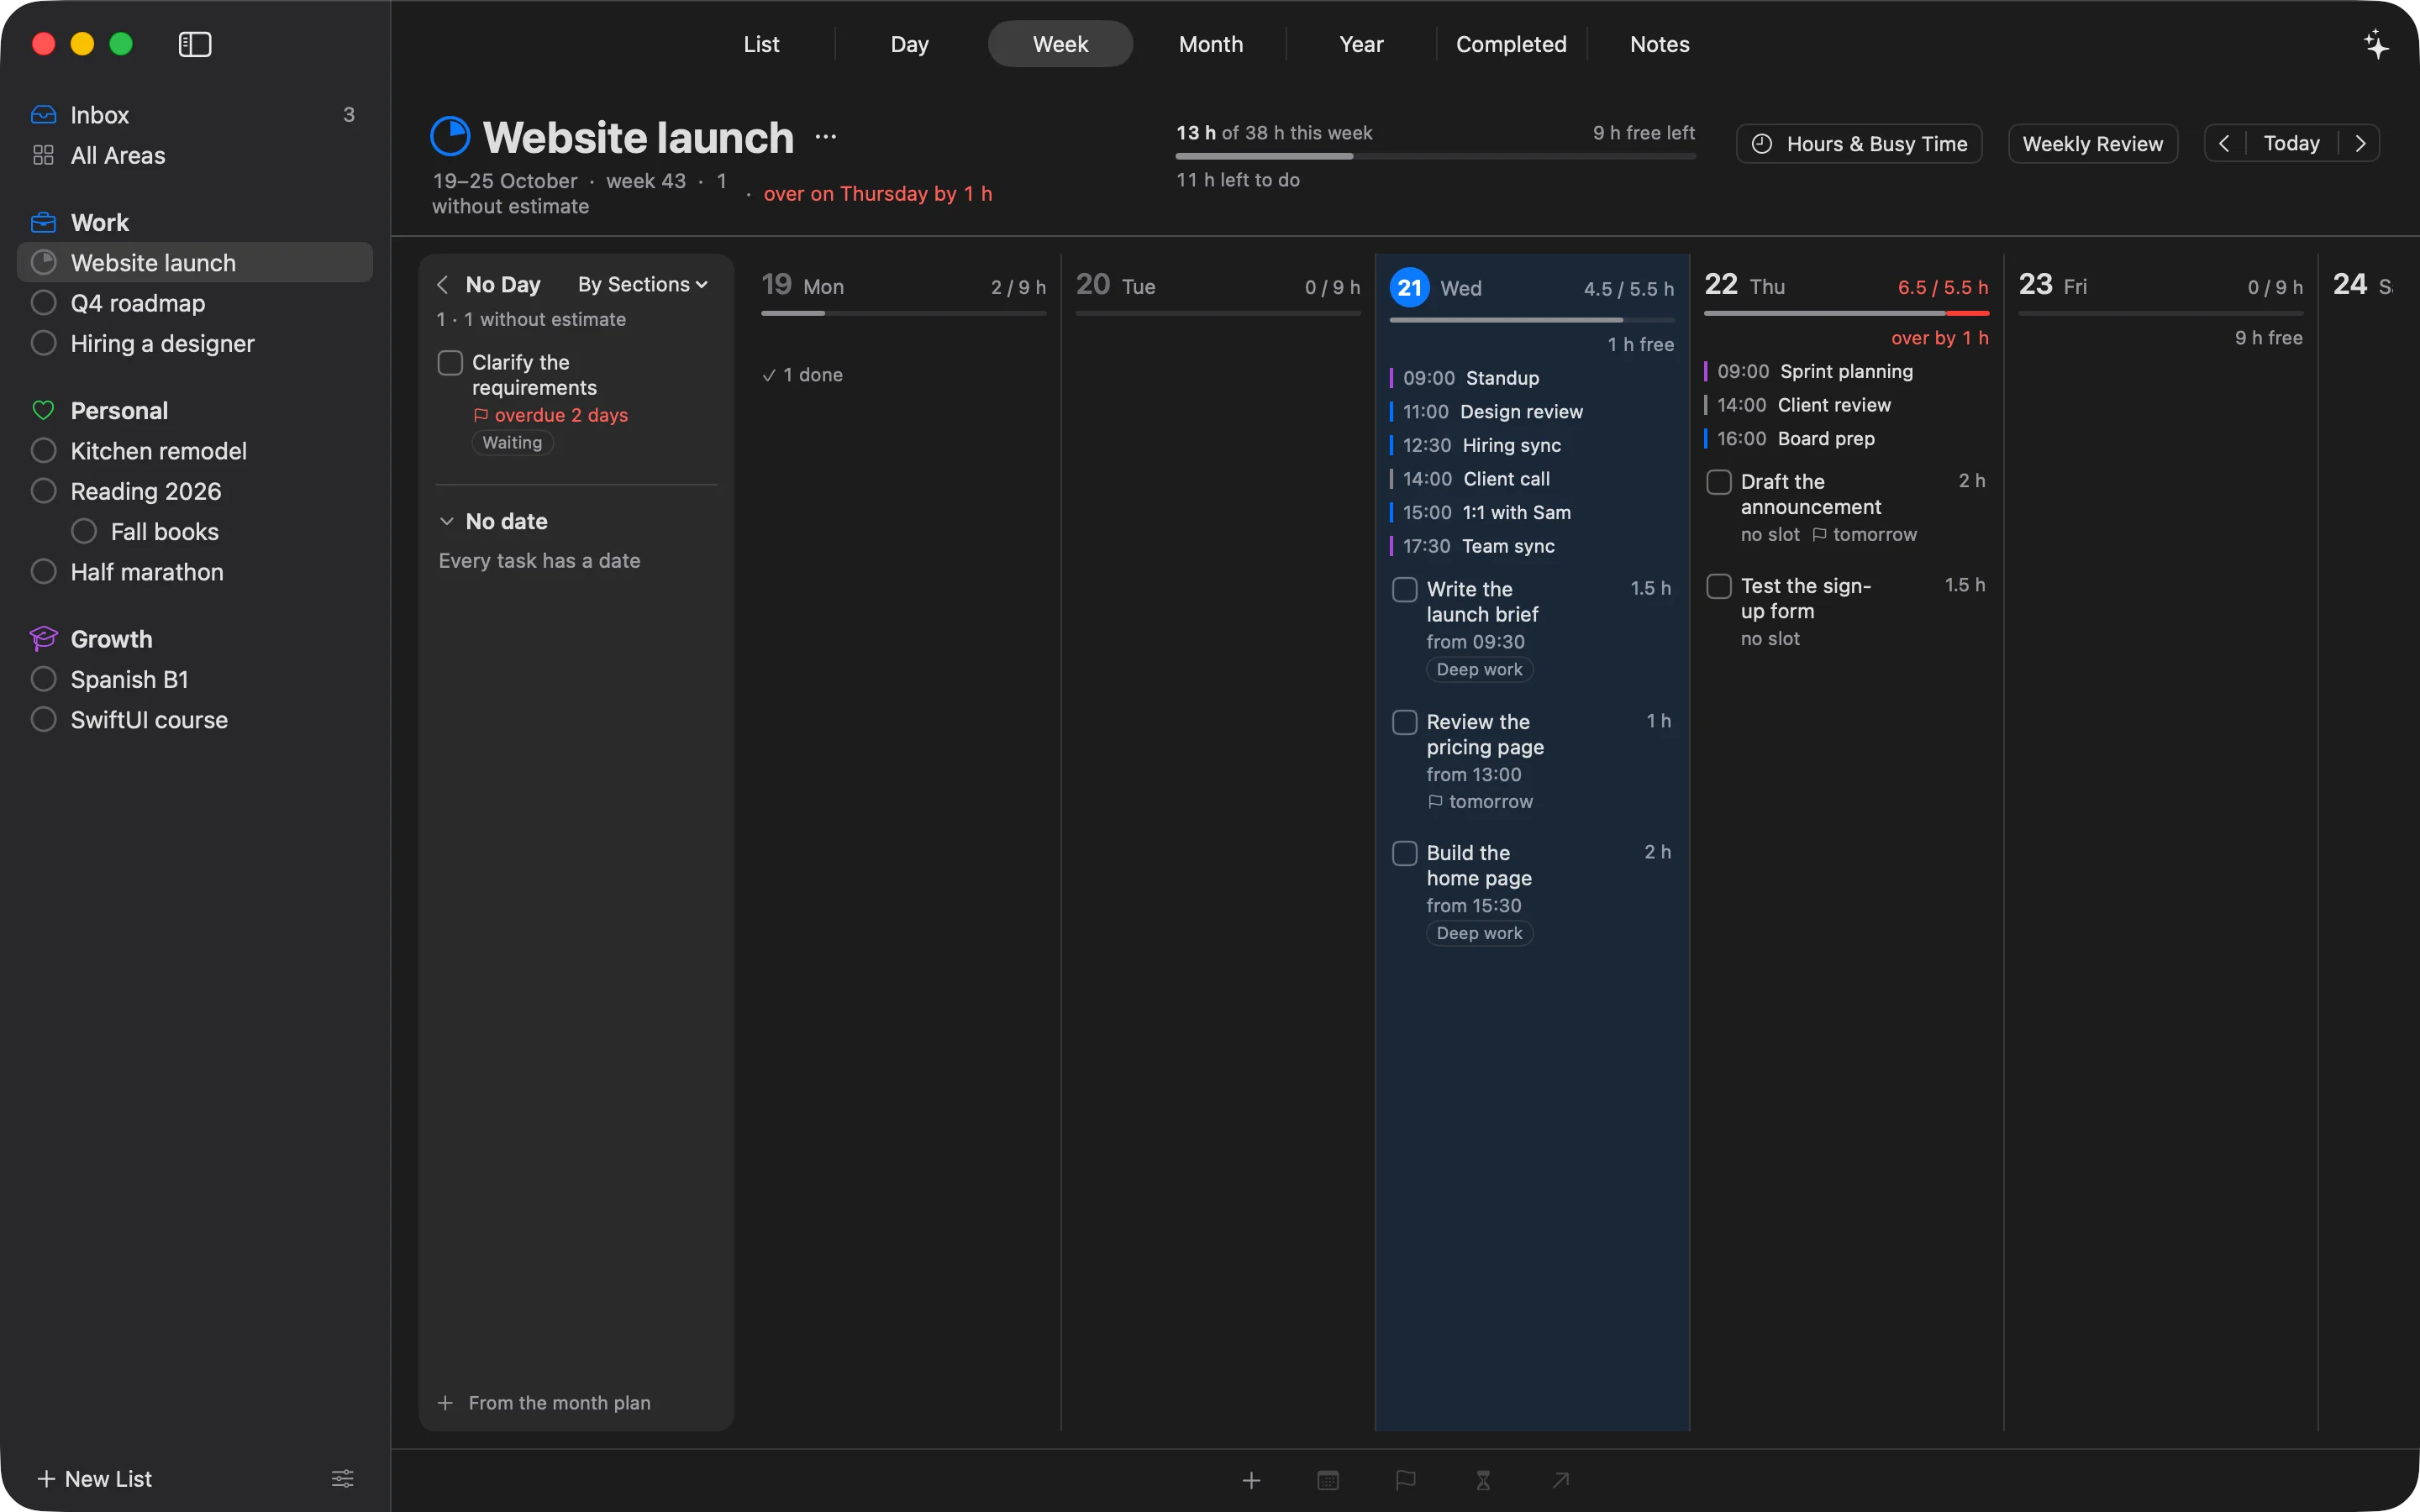2420x1512 pixels.
Task: Click the plus icon in bottom toolbar
Action: pos(1251,1480)
